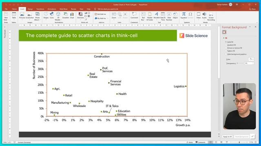The image size is (261, 146).
Task: Click Get Add-ins
Action: pyautogui.click(x=100, y=14)
